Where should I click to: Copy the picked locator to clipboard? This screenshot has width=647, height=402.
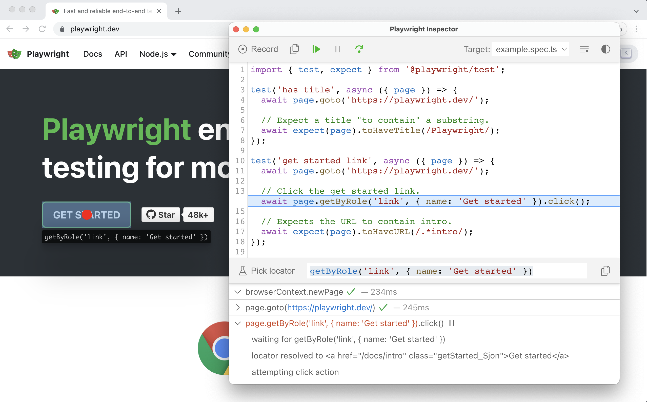pyautogui.click(x=605, y=271)
